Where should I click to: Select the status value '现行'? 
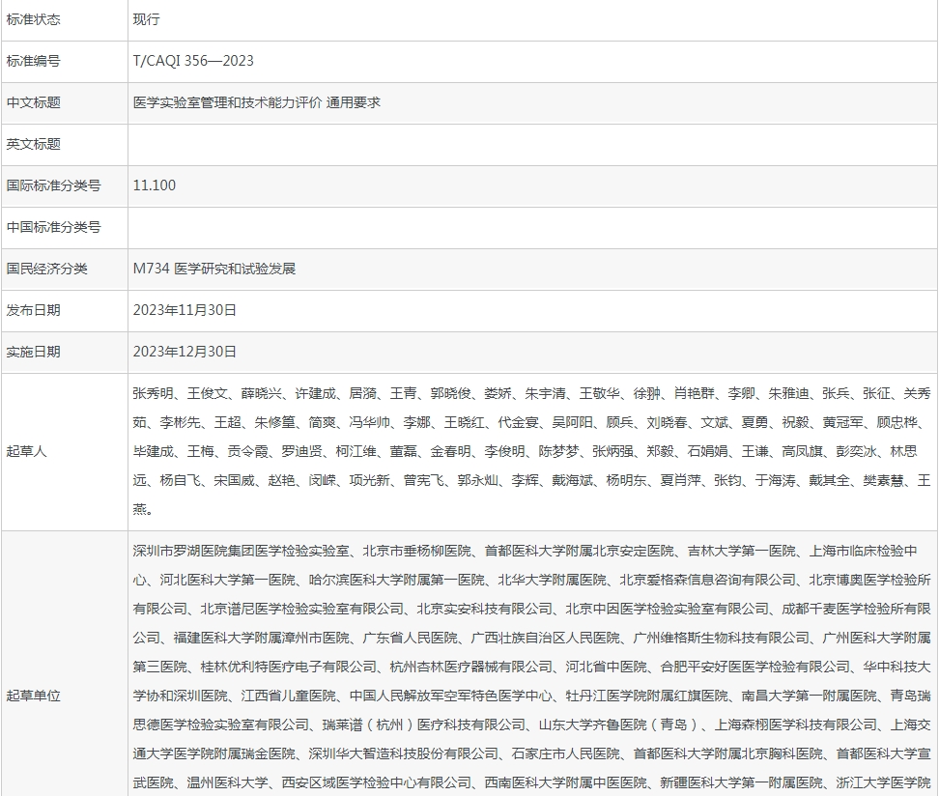tap(146, 19)
